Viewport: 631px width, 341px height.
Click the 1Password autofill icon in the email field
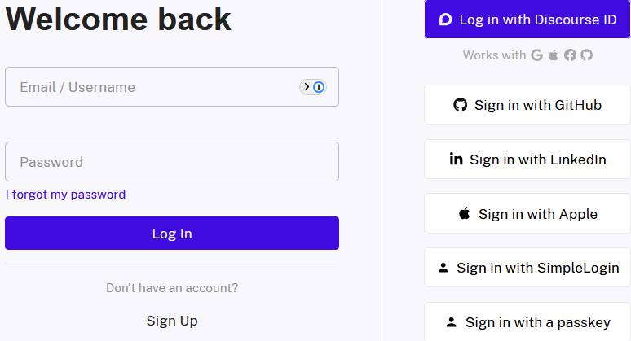click(x=314, y=87)
